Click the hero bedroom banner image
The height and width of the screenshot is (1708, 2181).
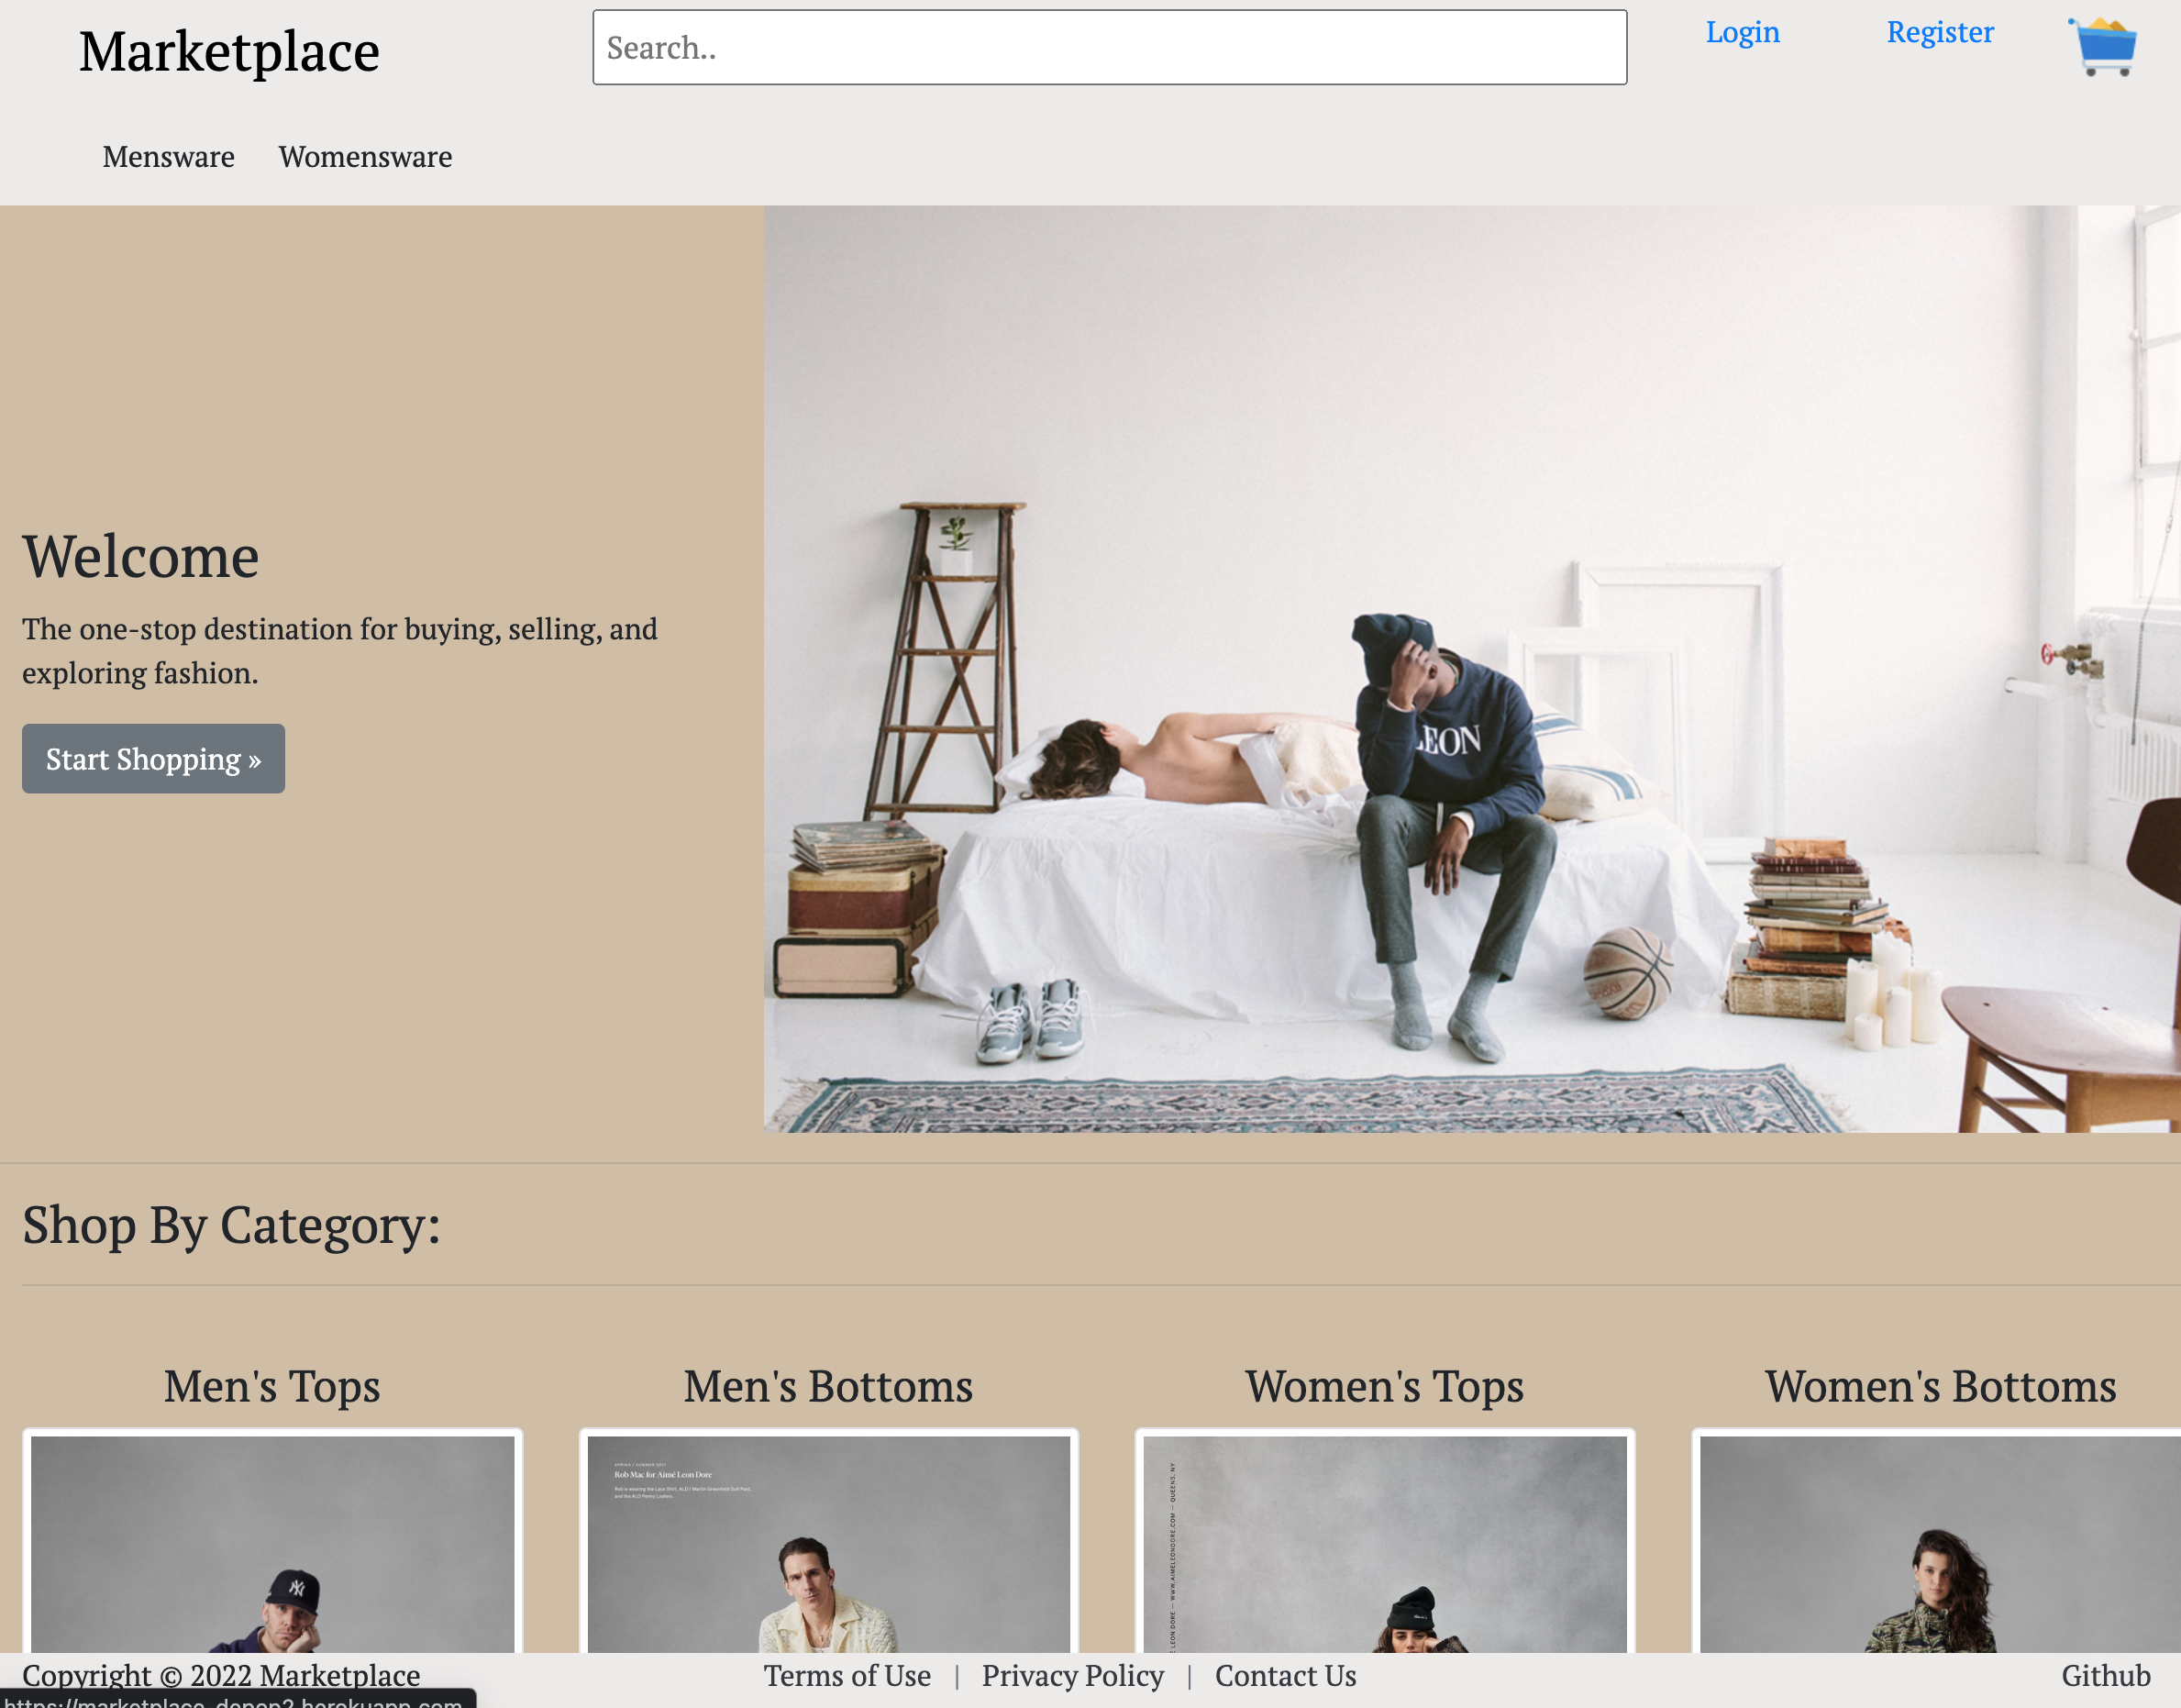(x=1470, y=669)
